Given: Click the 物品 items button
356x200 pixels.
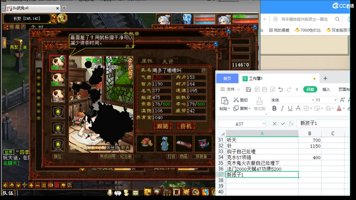Looking at the screenshot, I should [x=183, y=156].
